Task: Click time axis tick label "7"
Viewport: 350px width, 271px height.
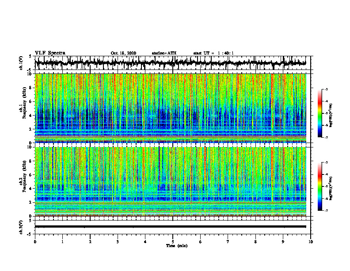Action: tap(228, 242)
